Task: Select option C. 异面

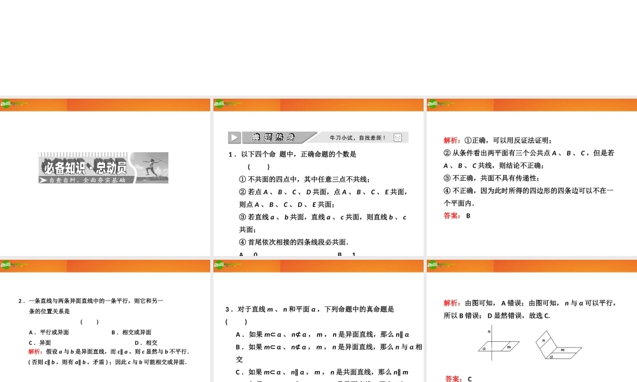Action: coord(39,343)
